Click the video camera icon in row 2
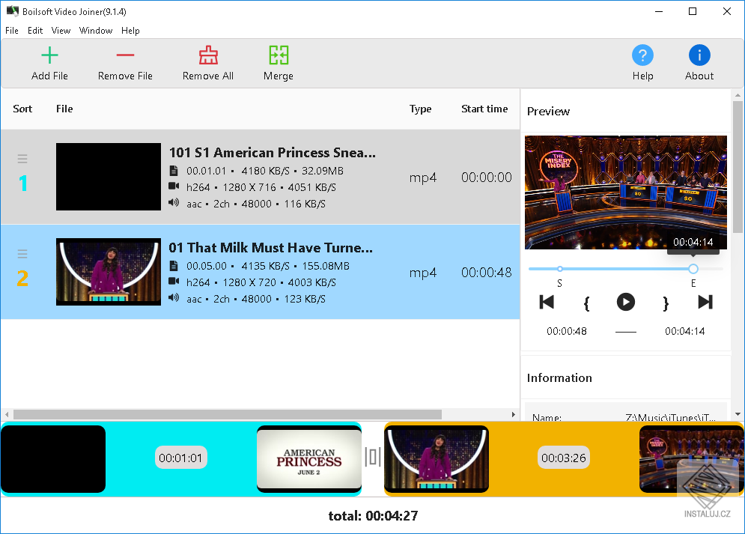 (x=174, y=282)
